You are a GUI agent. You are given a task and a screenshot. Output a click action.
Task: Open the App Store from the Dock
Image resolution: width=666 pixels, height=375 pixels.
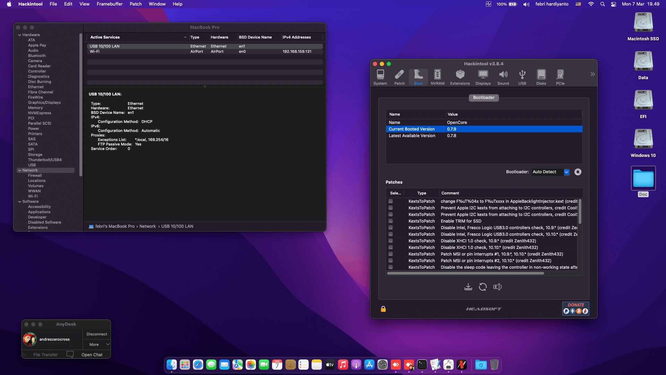click(369, 365)
